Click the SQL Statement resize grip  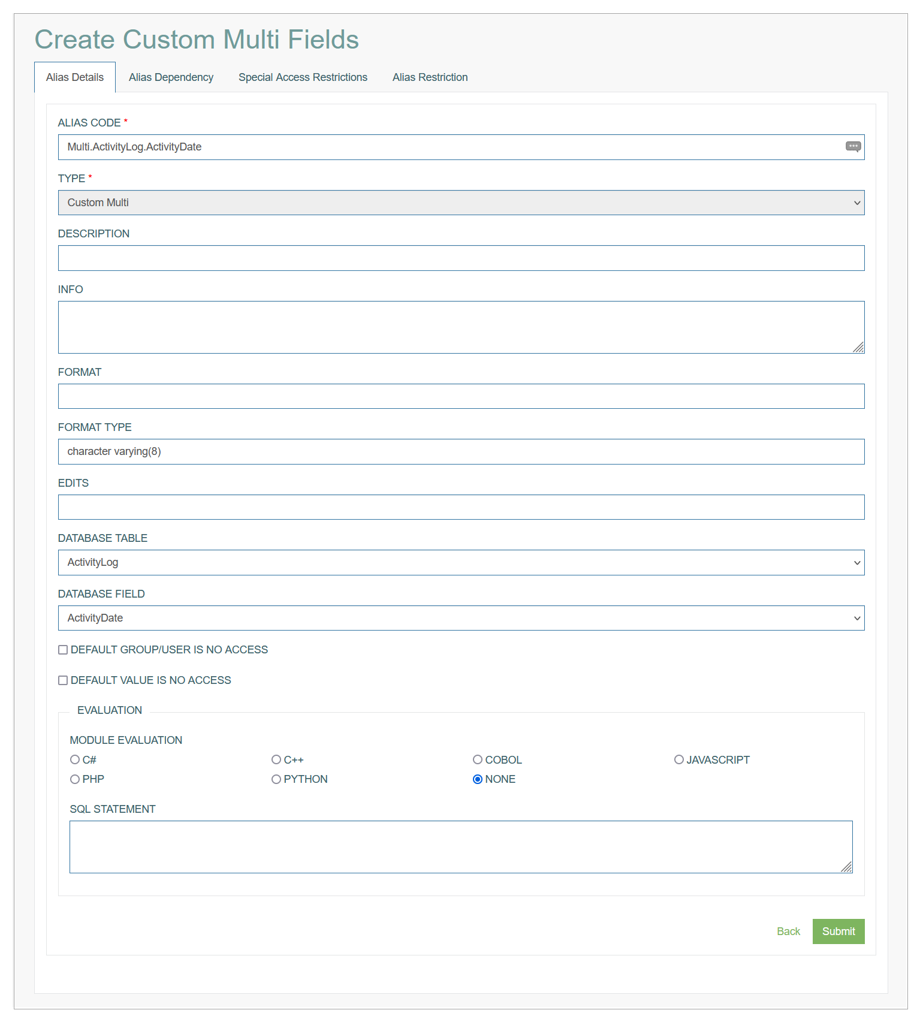click(846, 867)
